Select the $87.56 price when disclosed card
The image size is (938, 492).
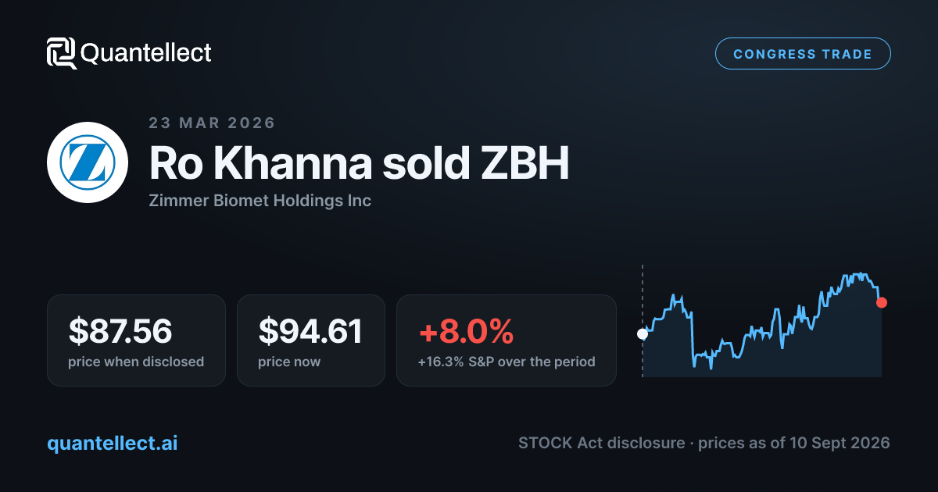tap(136, 340)
